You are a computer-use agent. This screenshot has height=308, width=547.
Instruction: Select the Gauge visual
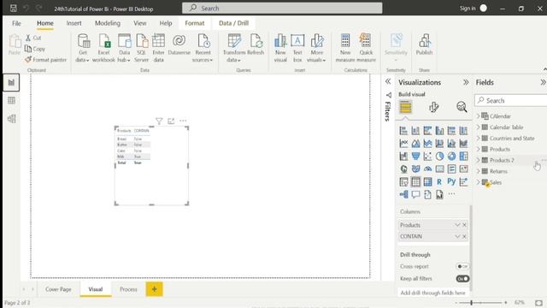[427, 169]
